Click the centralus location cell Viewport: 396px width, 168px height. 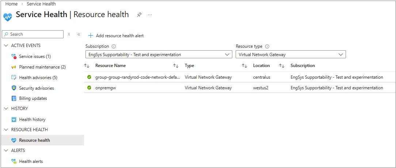click(262, 77)
